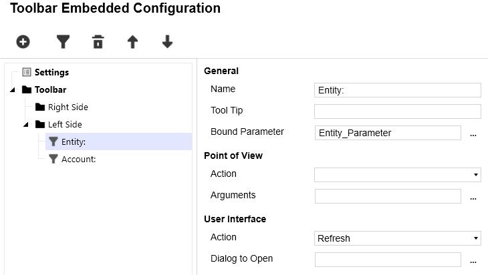Click the funnel icon beside Entity:
The height and width of the screenshot is (275, 488).
coord(53,142)
